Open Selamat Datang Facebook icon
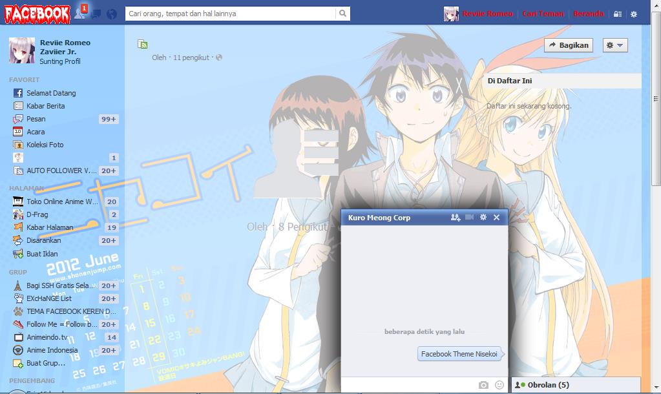661x394 pixels. click(17, 93)
